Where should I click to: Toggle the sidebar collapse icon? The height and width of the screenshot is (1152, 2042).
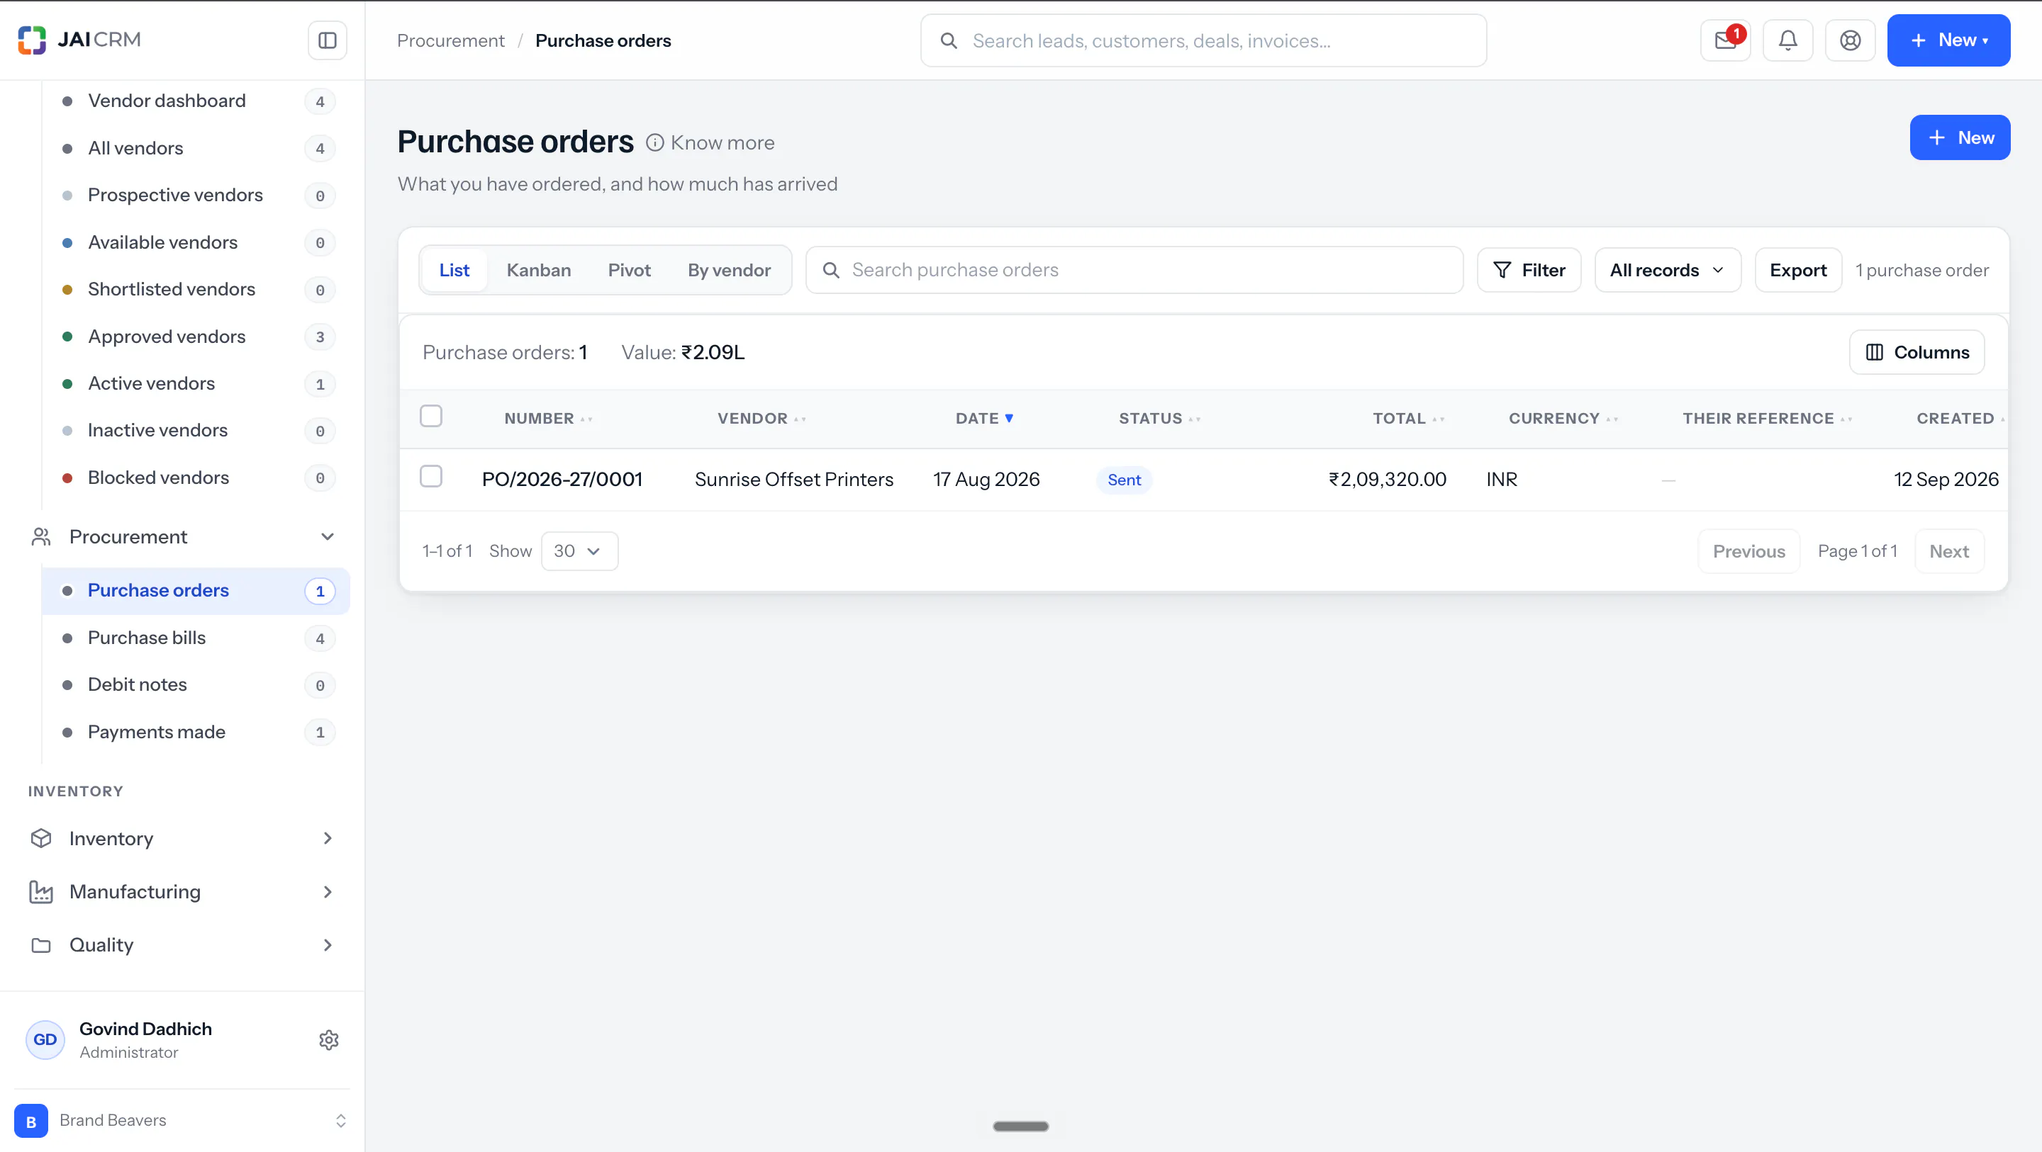coord(328,40)
